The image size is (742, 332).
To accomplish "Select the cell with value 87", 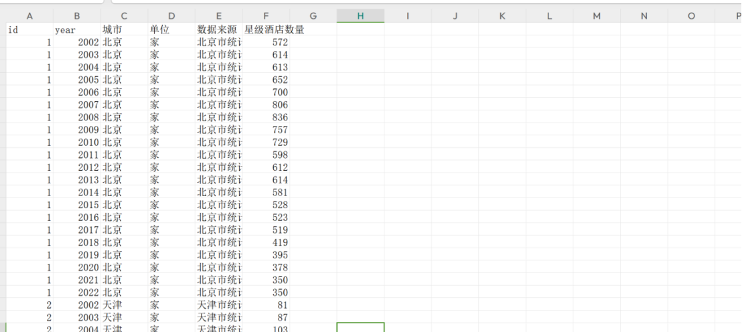I will 266,317.
